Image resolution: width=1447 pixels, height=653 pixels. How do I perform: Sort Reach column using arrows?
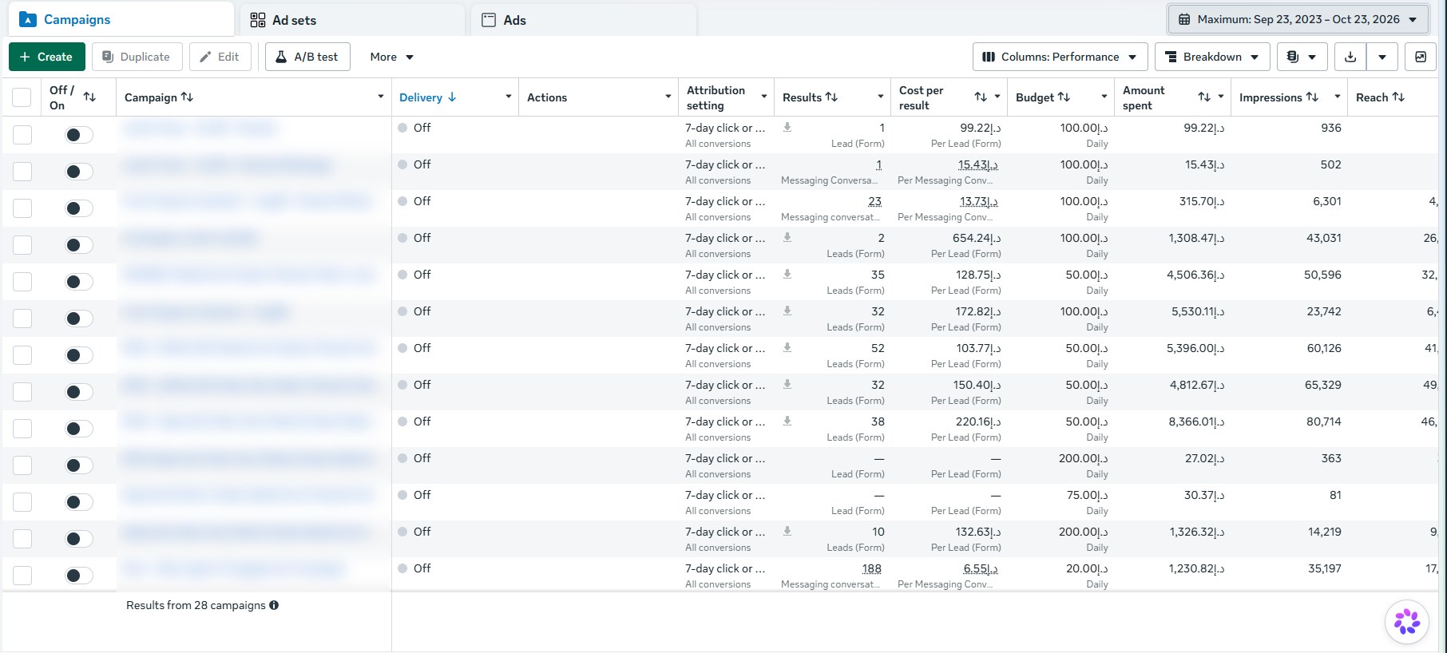(1398, 97)
